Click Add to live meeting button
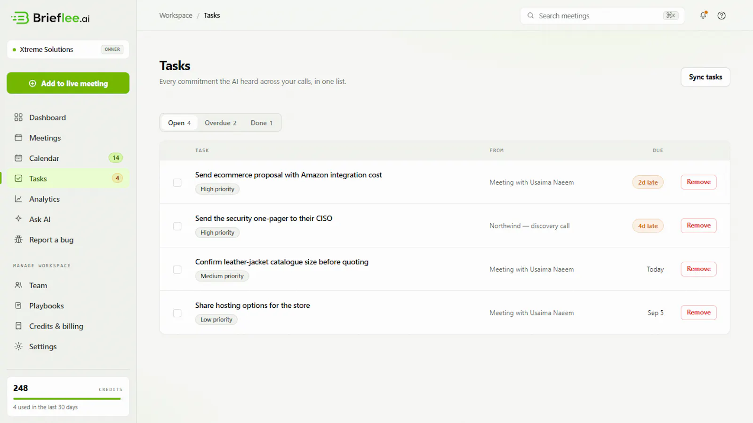Screen dimensions: 753x423 point(68,83)
